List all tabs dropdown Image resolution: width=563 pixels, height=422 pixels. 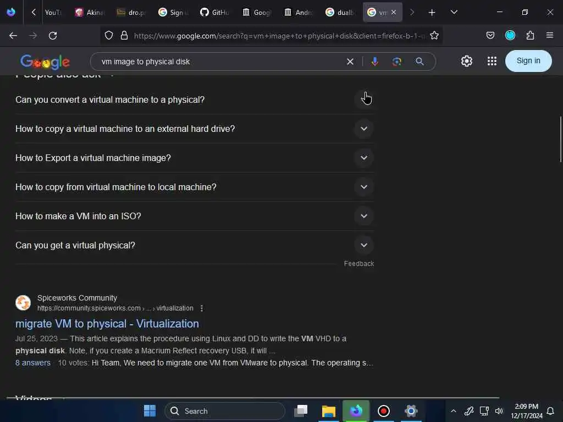[x=454, y=13]
